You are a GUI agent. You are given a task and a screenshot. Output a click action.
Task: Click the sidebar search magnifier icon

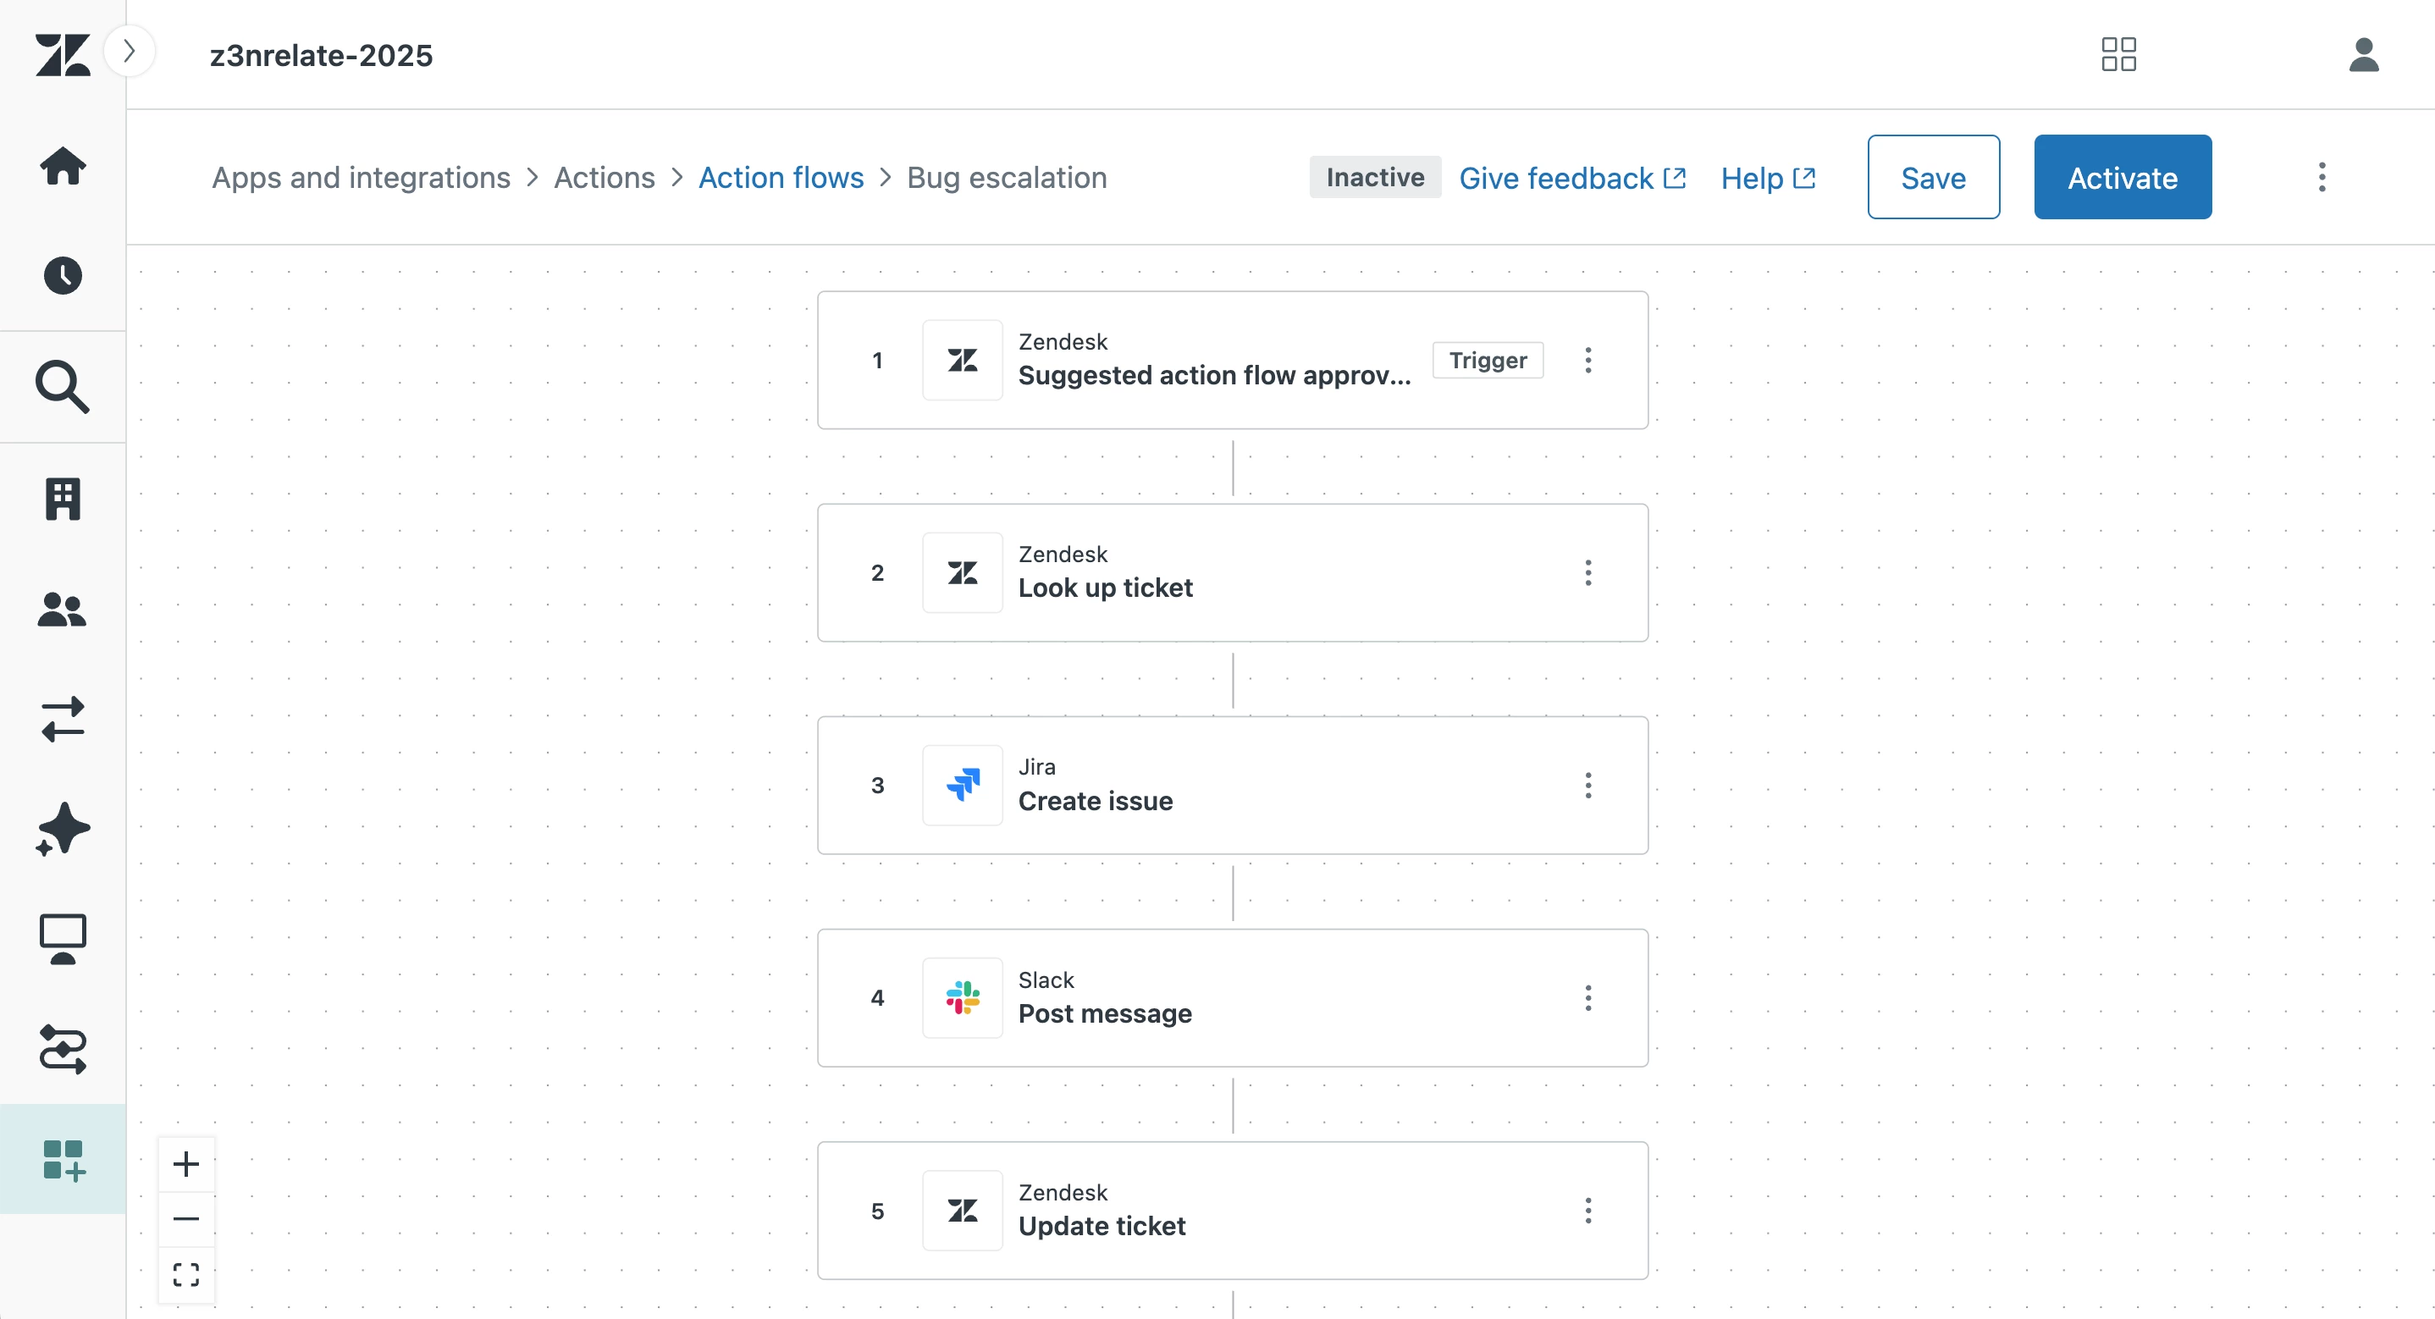(x=63, y=386)
